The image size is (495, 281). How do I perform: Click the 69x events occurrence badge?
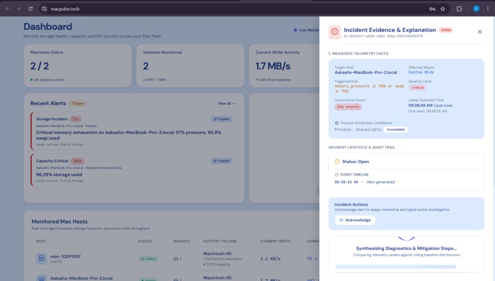pyautogui.click(x=348, y=107)
